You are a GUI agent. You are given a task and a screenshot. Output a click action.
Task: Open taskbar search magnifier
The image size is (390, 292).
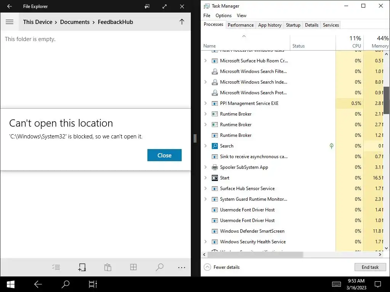[66, 284]
